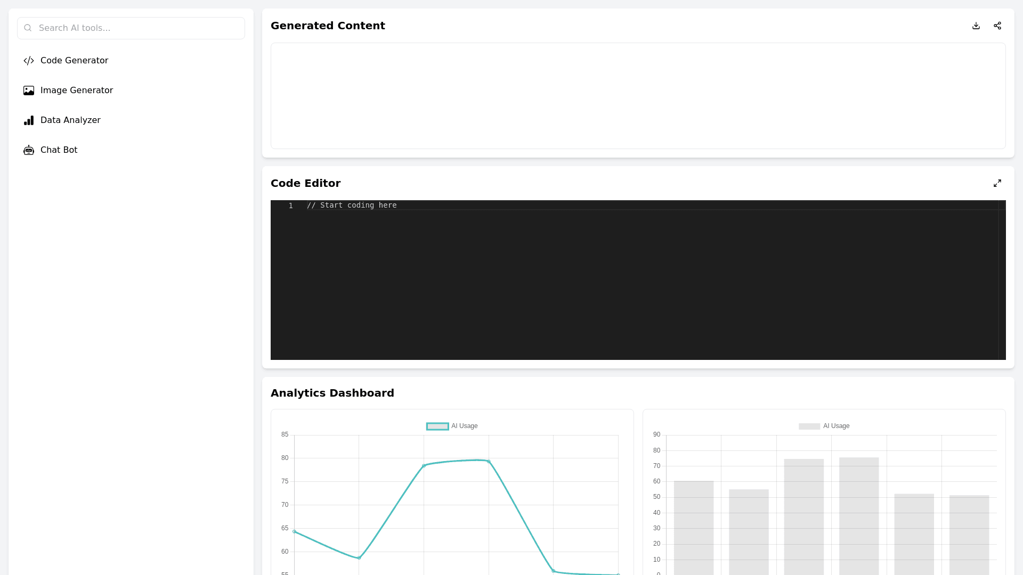This screenshot has height=575, width=1023.
Task: Open the Chat Bot label
Action: [x=59, y=150]
